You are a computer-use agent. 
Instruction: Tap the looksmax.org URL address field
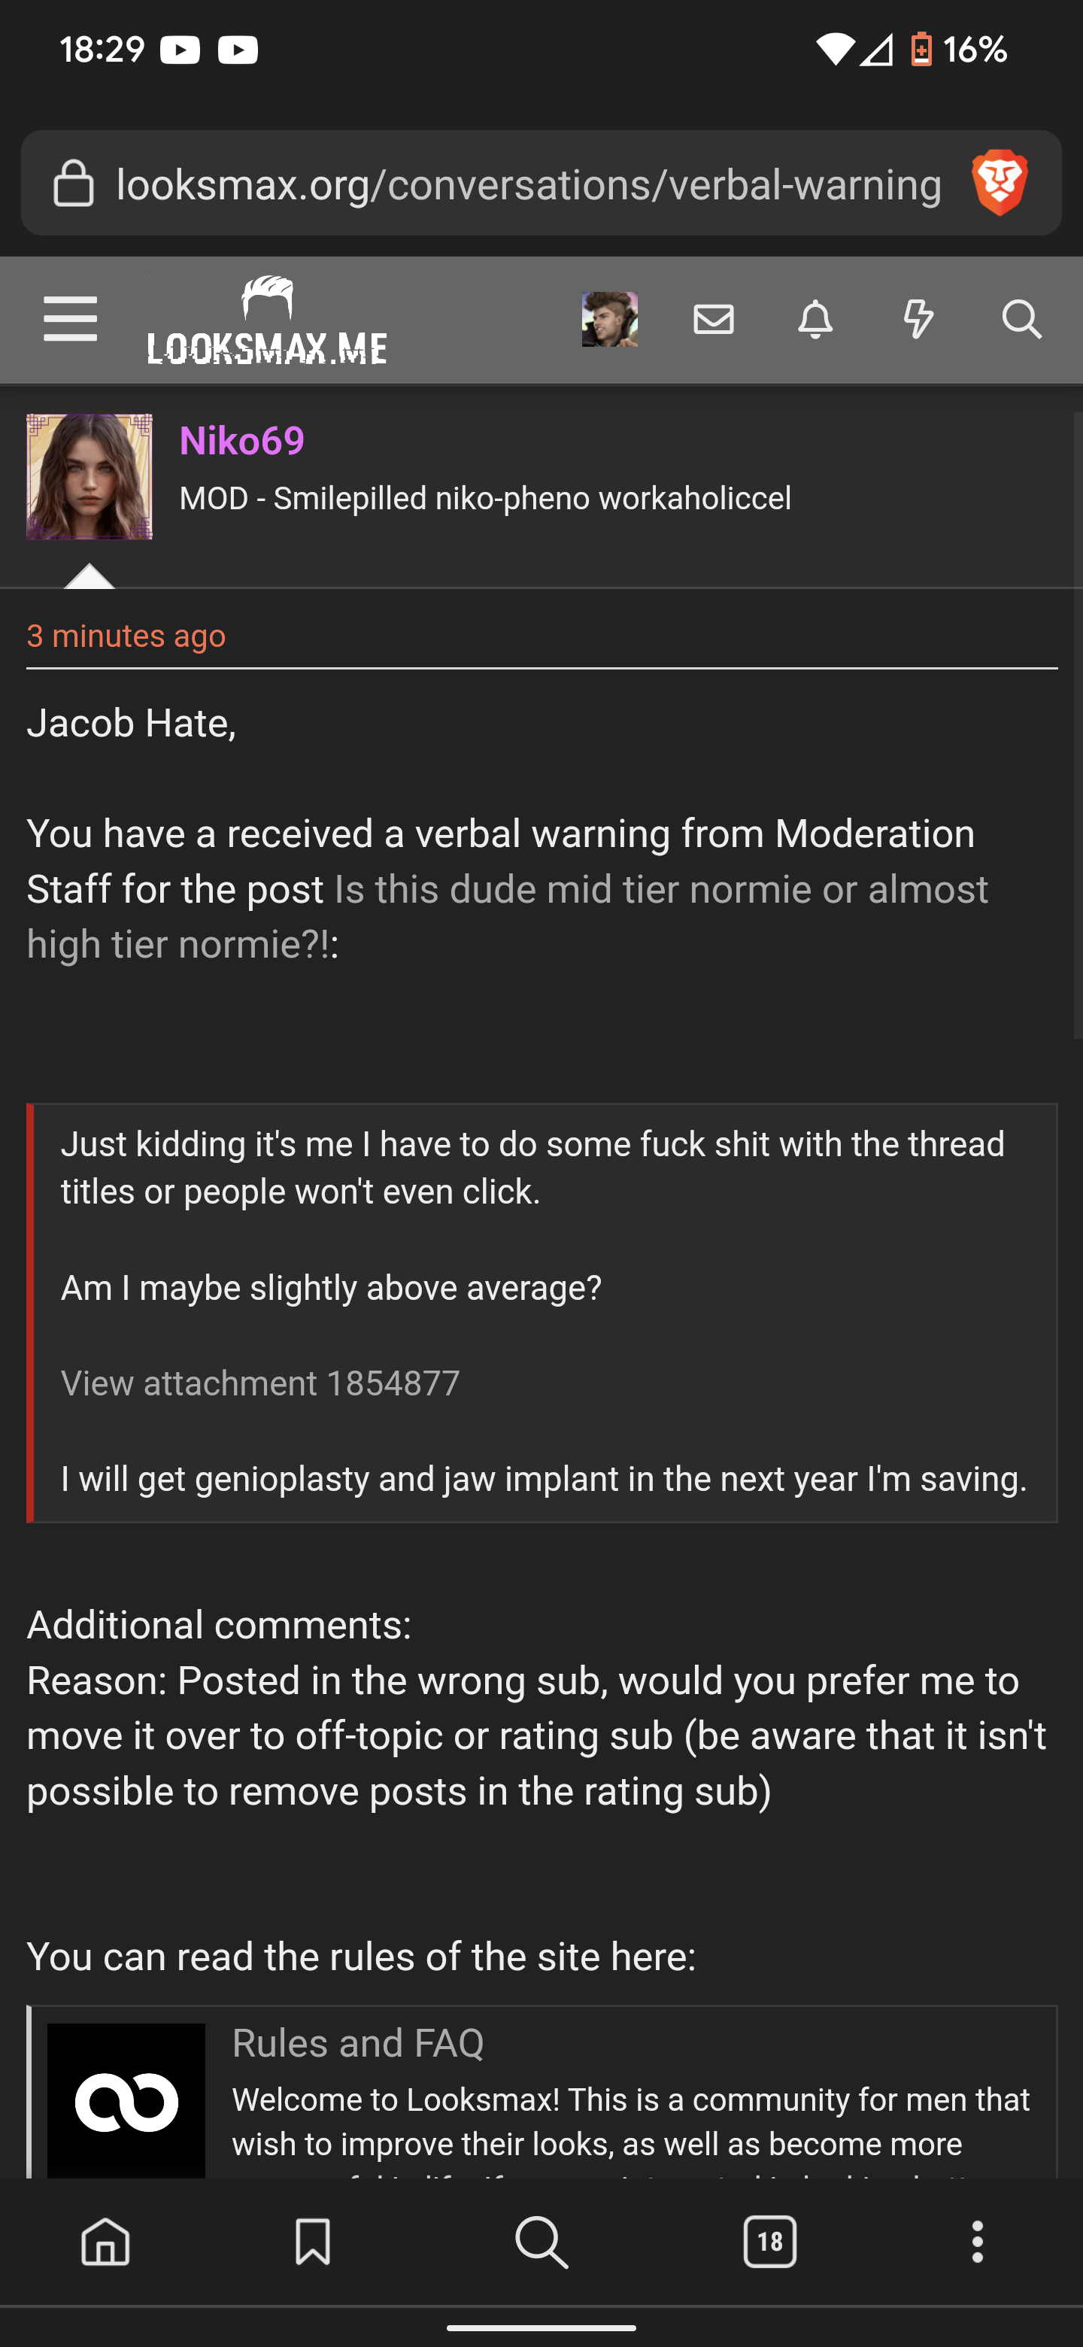tap(528, 184)
